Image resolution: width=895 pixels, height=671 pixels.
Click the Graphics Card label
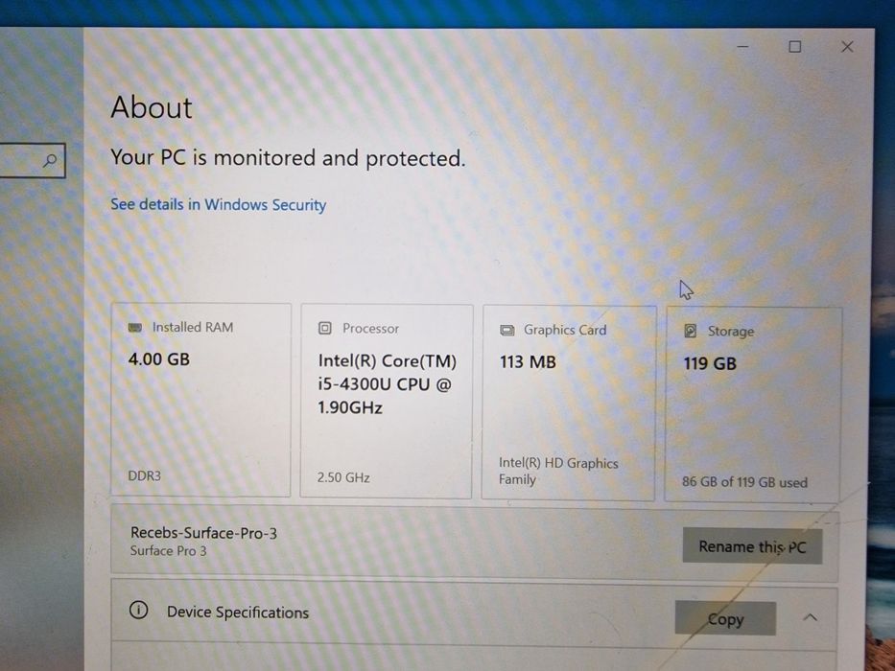[x=565, y=330]
